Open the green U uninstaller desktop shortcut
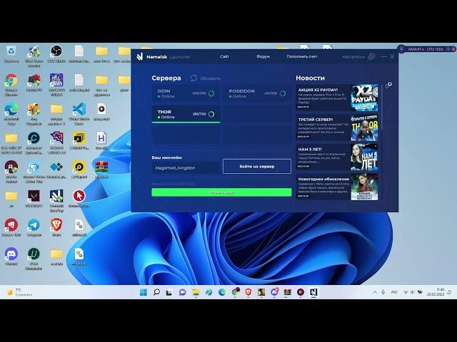Viewport: 457px width, 342px height. 34,259
